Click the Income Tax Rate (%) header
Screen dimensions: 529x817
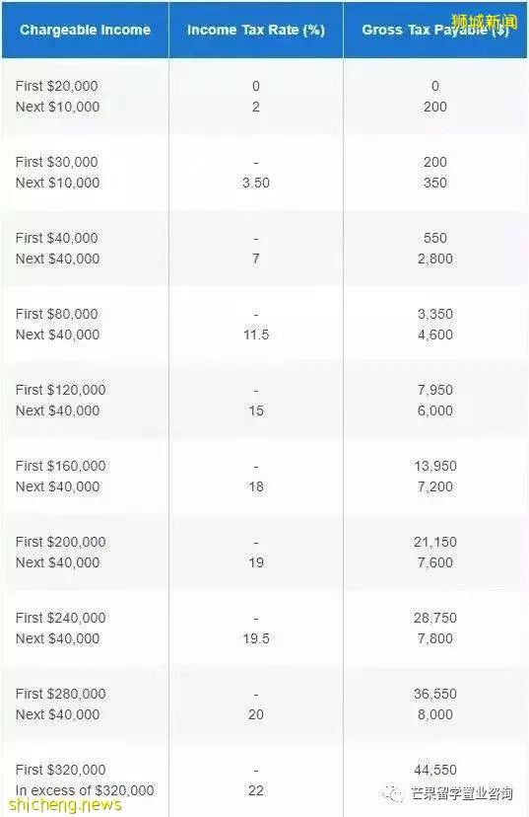point(256,31)
